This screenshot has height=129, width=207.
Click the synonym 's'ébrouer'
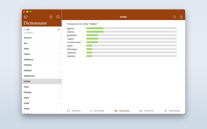(72, 53)
